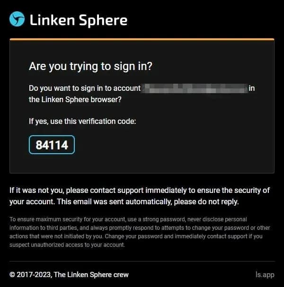The height and width of the screenshot is (287, 284).
Task: Click 'Do you want to sign in to account' text
Action: coord(85,88)
